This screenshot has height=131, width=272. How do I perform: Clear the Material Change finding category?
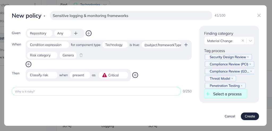243,41
